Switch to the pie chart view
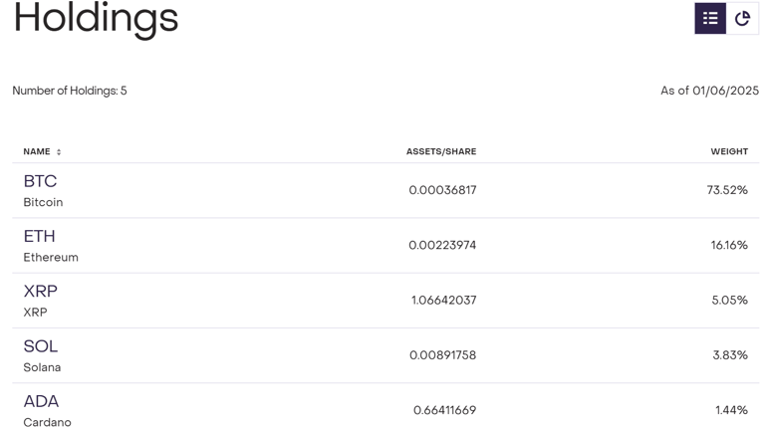765x428 pixels. [x=742, y=18]
